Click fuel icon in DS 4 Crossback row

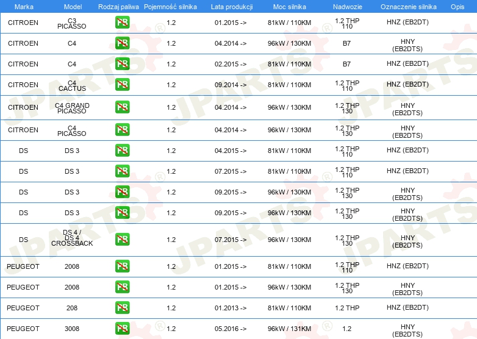tap(122, 240)
